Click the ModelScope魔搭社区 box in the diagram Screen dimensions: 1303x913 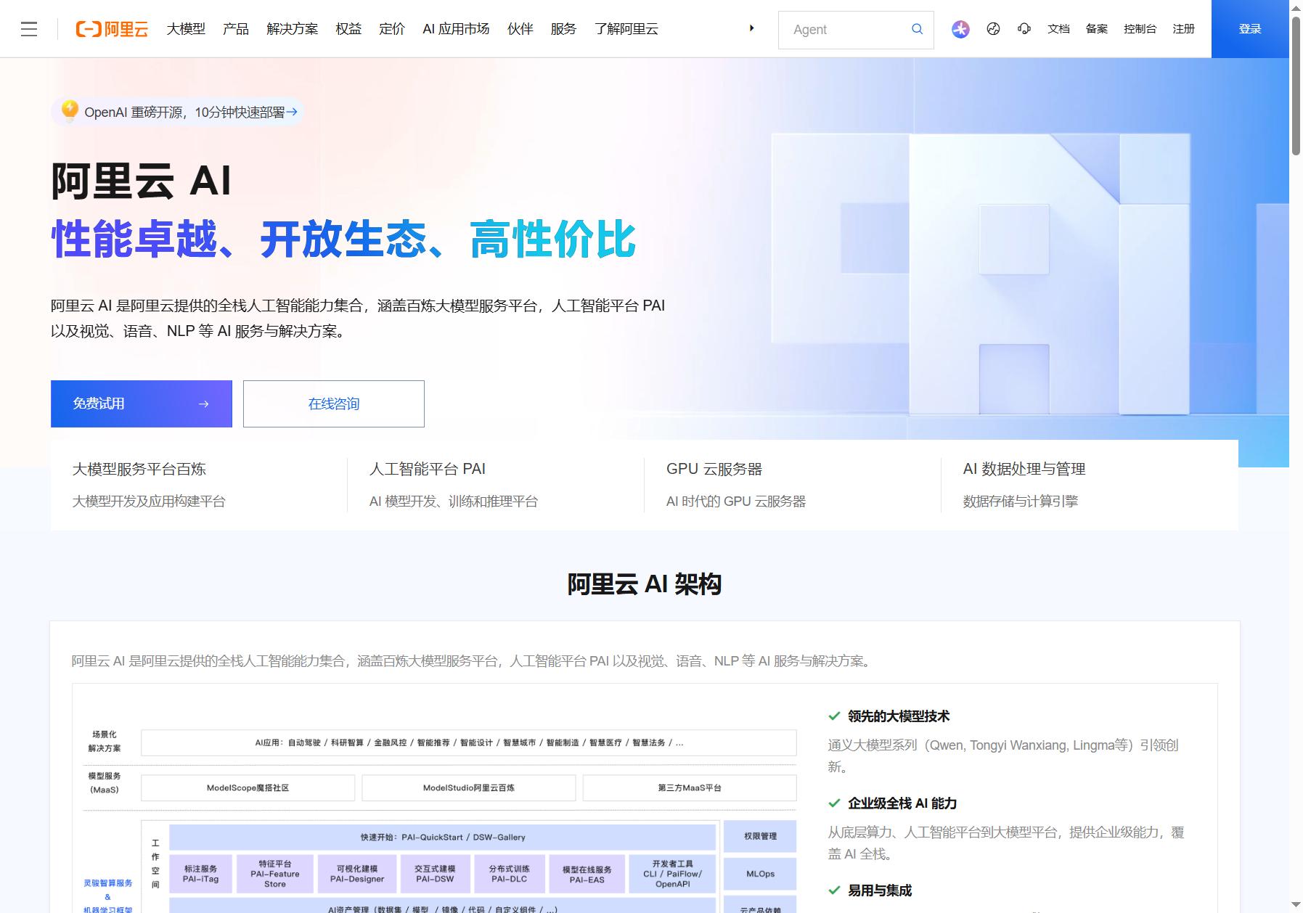click(248, 787)
